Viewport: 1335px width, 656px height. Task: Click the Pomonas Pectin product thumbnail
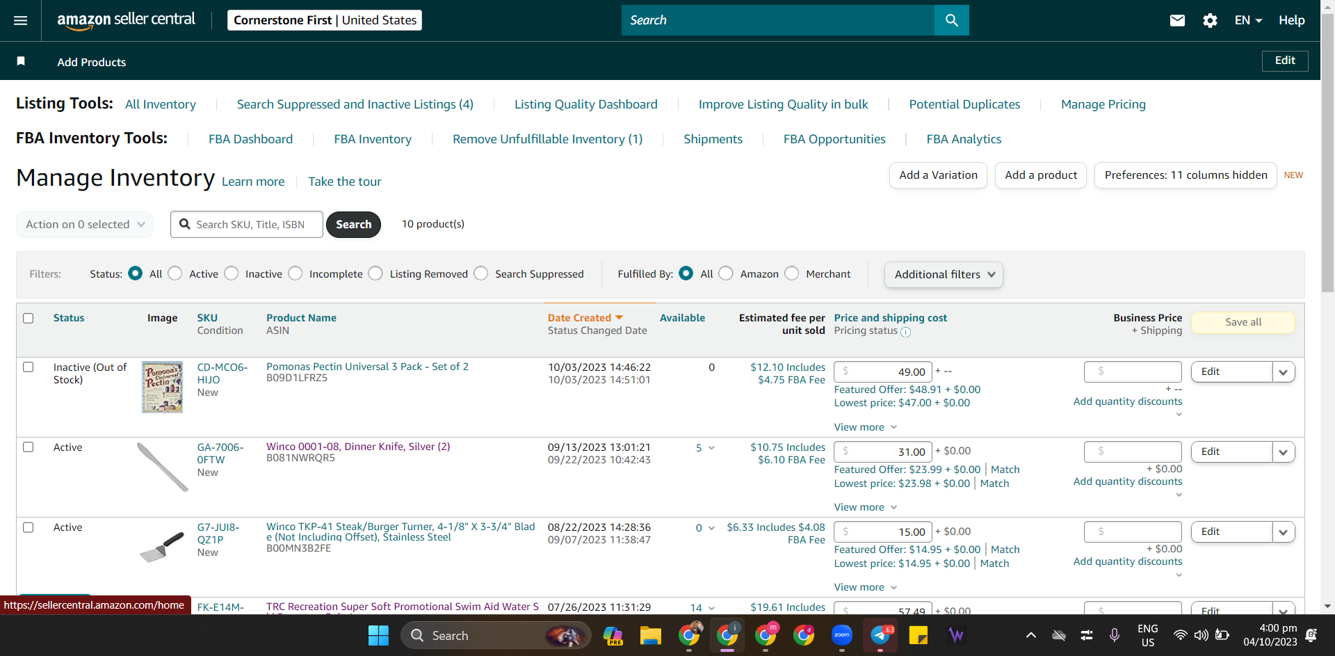point(162,387)
